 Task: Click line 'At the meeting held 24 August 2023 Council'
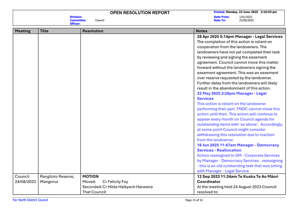click(x=237, y=187)
